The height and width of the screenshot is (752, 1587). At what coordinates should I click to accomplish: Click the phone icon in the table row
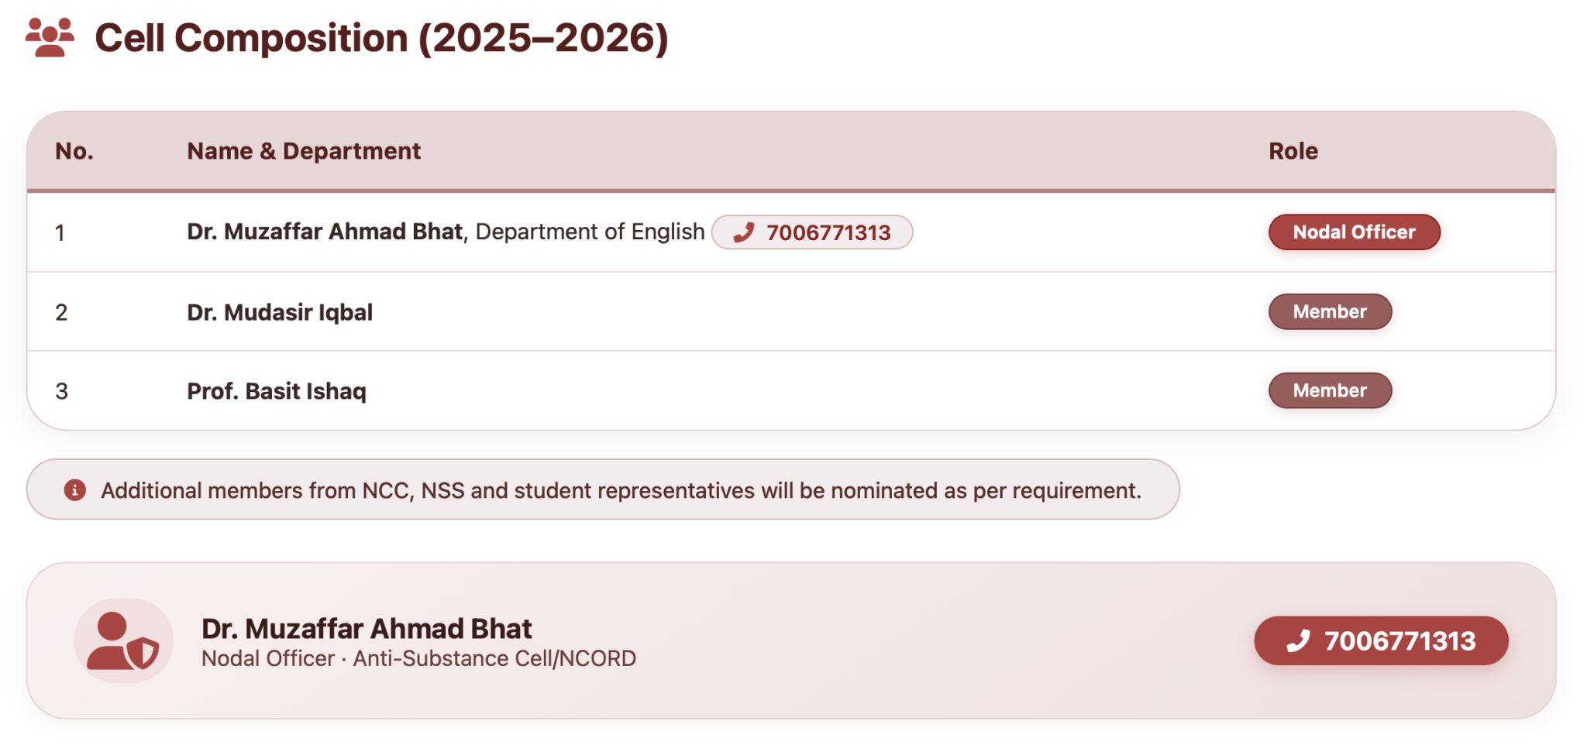[744, 232]
